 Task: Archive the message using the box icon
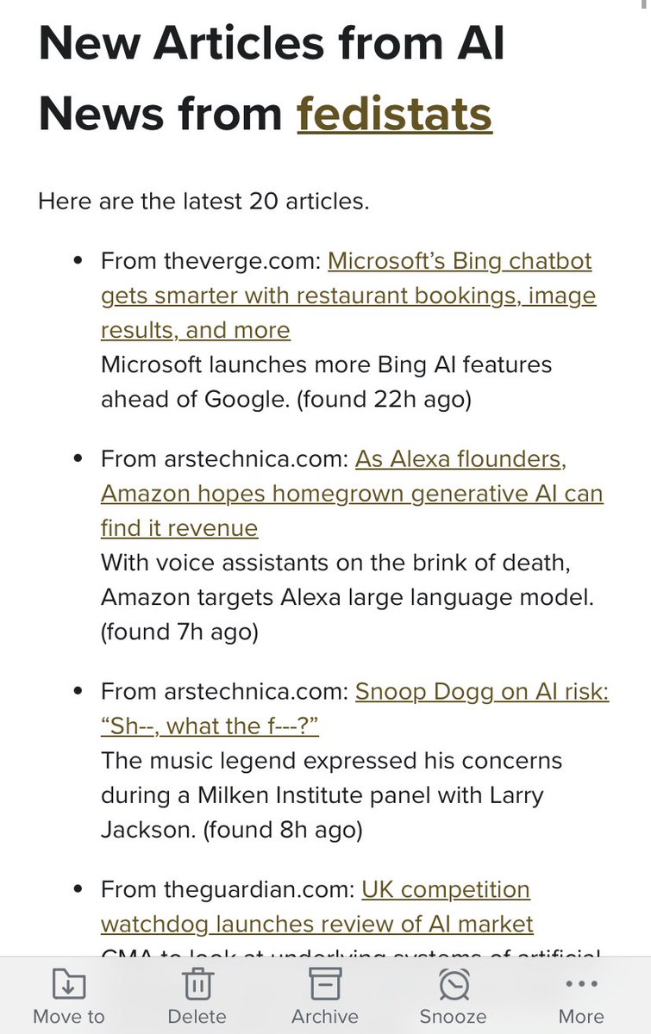pyautogui.click(x=325, y=984)
